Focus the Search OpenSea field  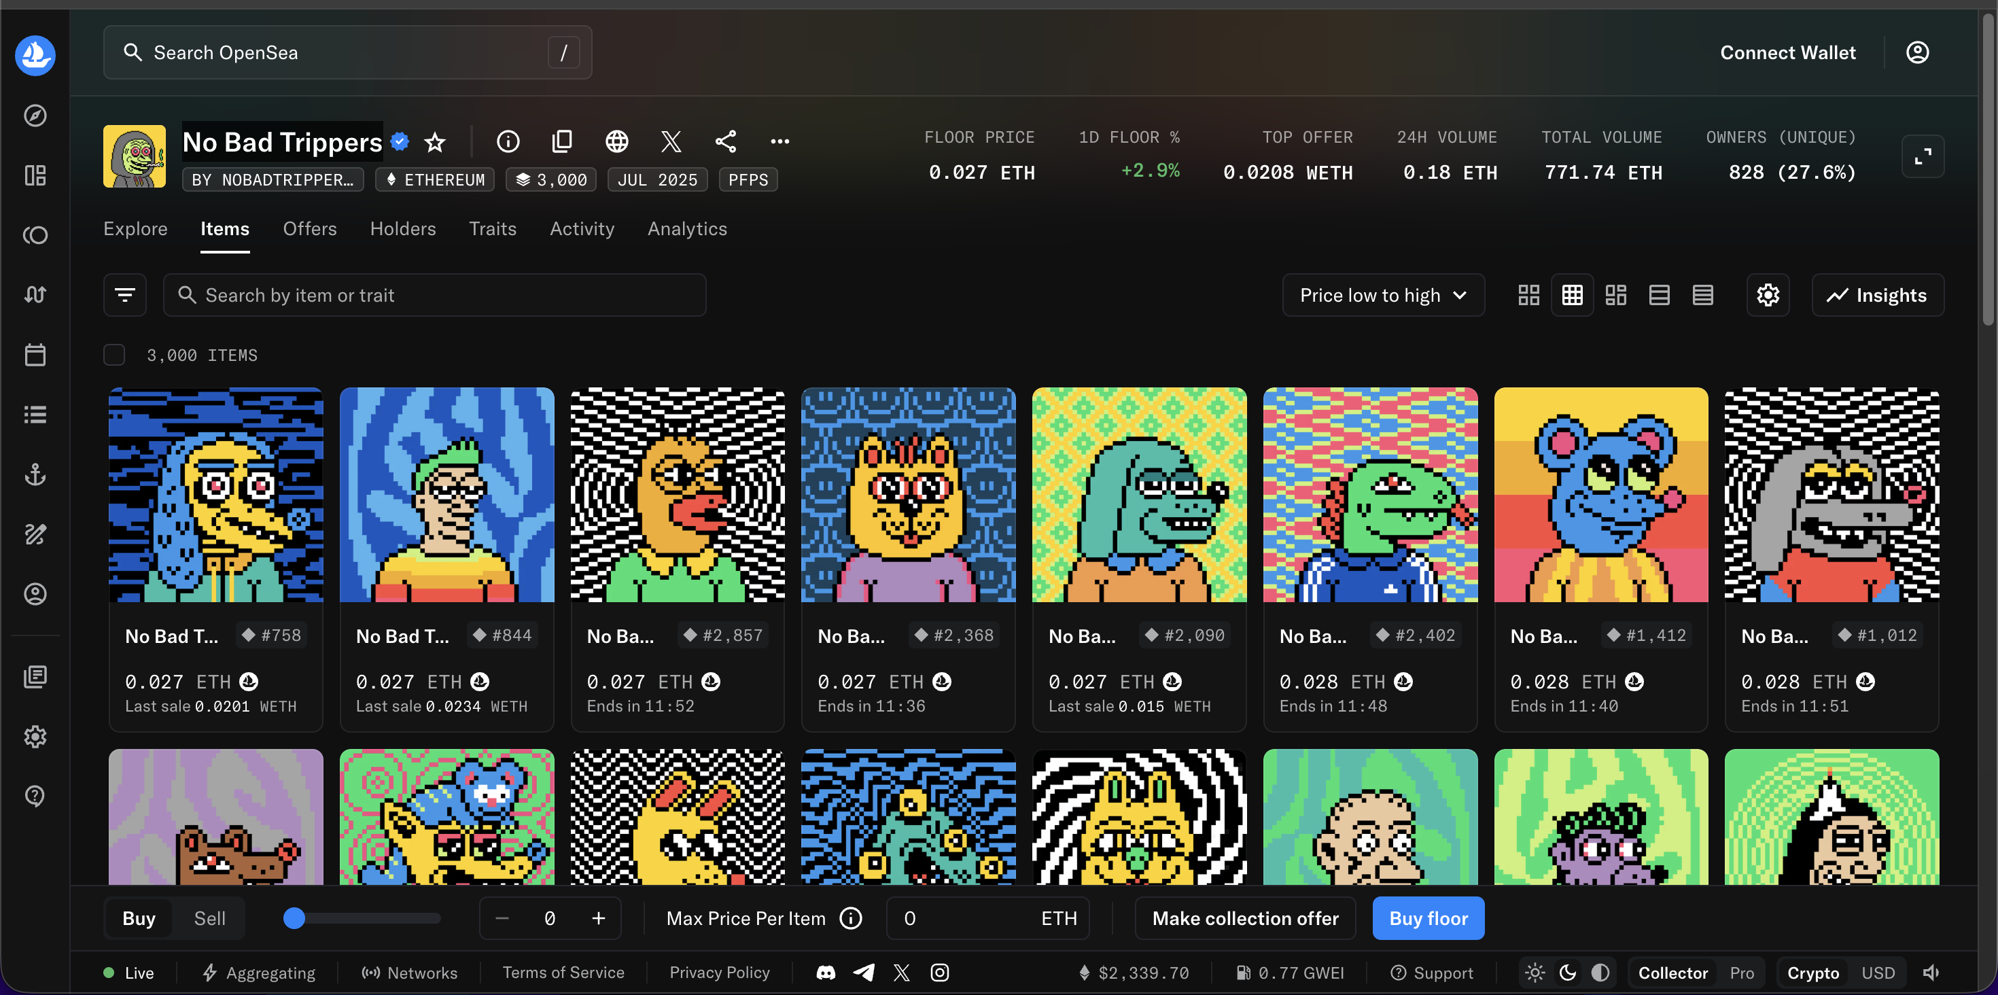tap(347, 53)
